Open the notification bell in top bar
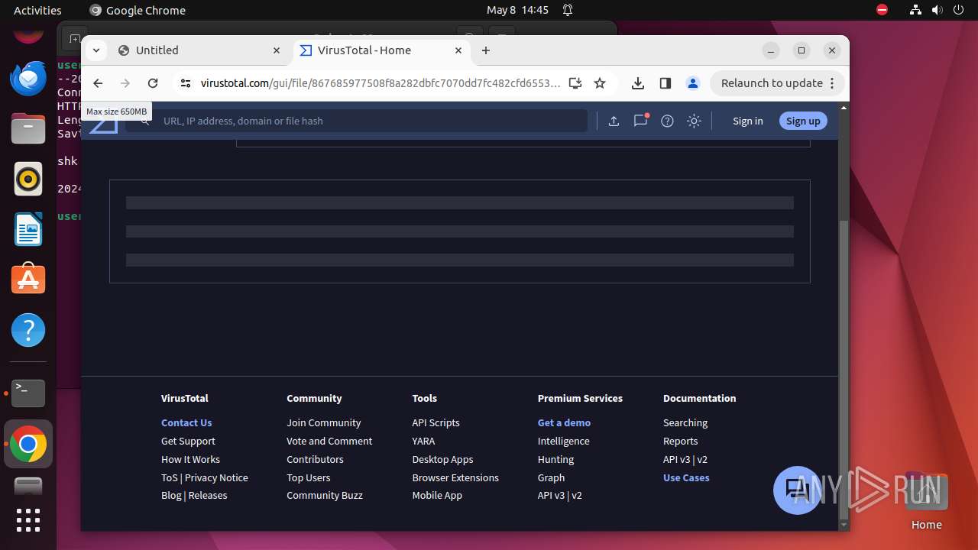978x550 pixels. click(x=568, y=10)
